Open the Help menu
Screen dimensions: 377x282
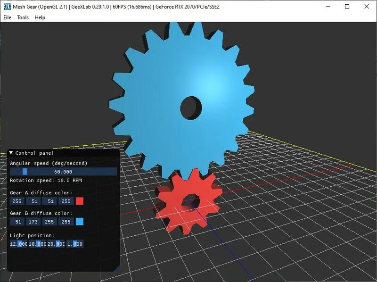coord(40,17)
